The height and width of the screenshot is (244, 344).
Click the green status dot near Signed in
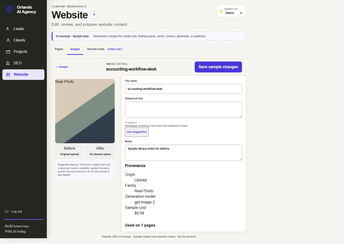point(221,11)
